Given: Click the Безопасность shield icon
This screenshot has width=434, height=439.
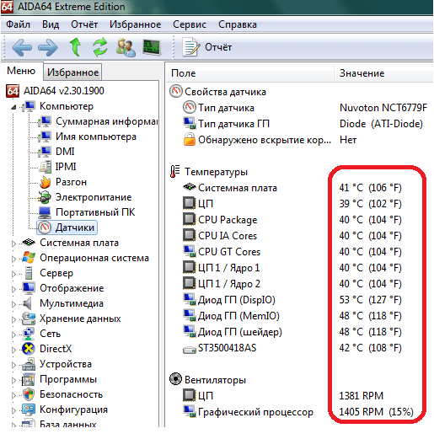Looking at the screenshot, I should click(x=29, y=394).
